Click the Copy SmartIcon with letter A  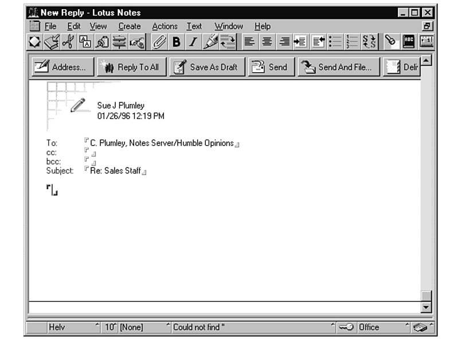85,42
